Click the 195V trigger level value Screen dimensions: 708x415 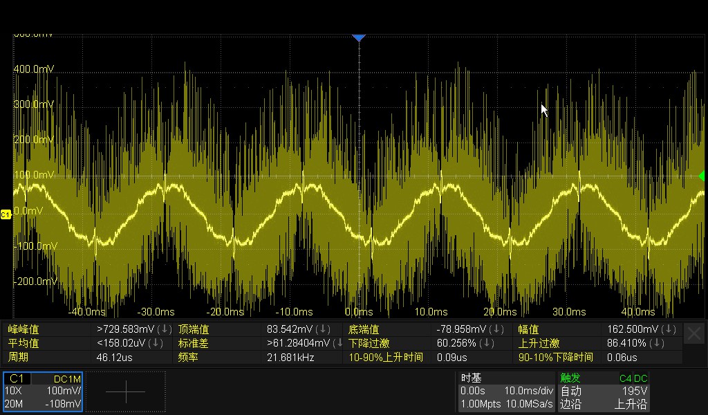[636, 391]
